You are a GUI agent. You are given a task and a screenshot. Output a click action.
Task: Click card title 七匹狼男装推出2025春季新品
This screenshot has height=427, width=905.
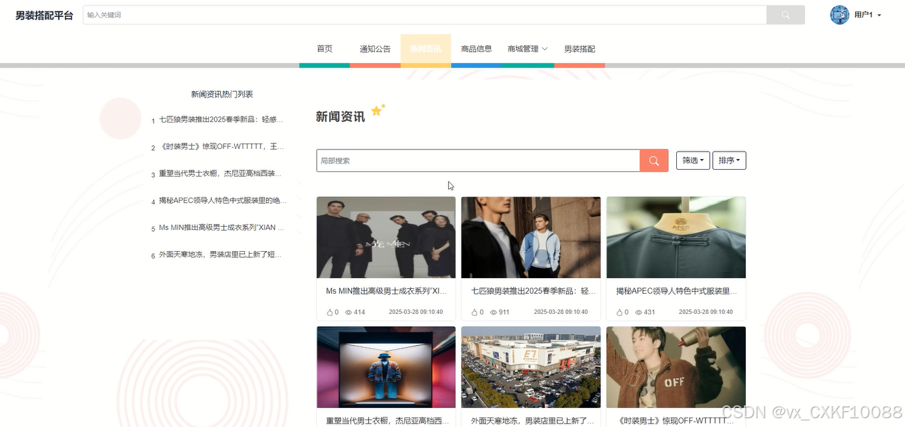(x=533, y=291)
